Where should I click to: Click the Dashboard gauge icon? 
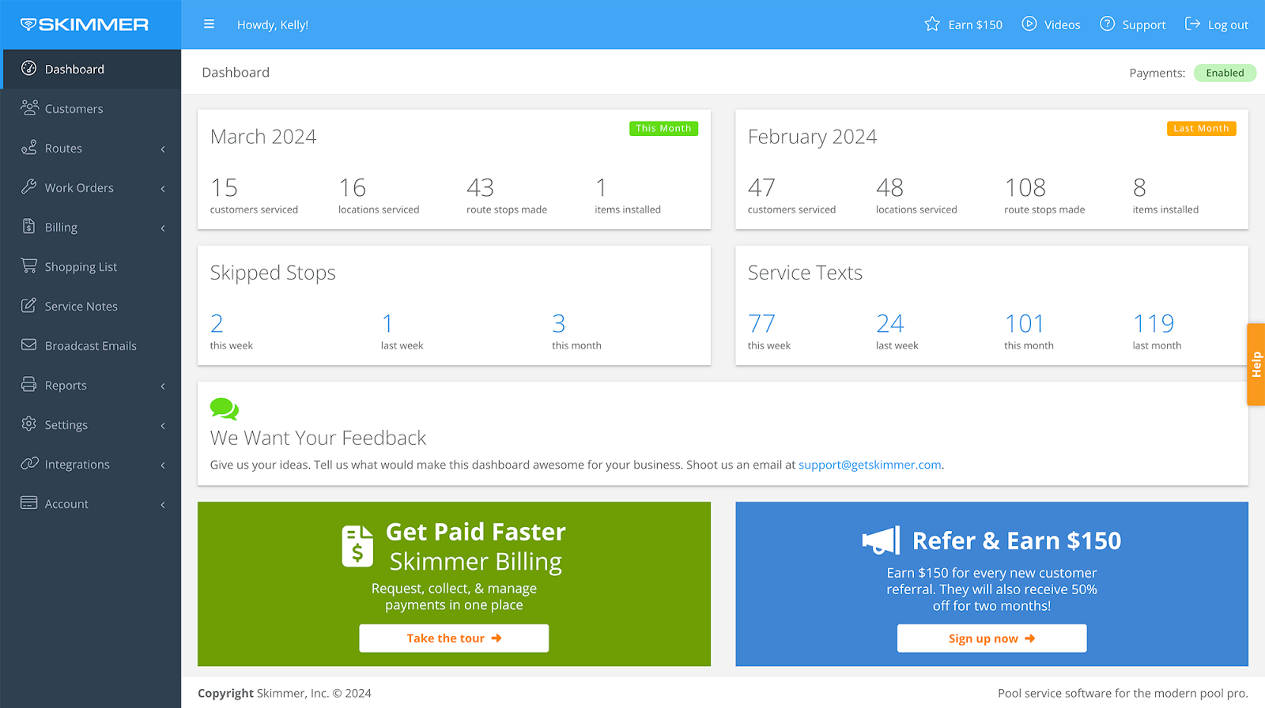(29, 68)
